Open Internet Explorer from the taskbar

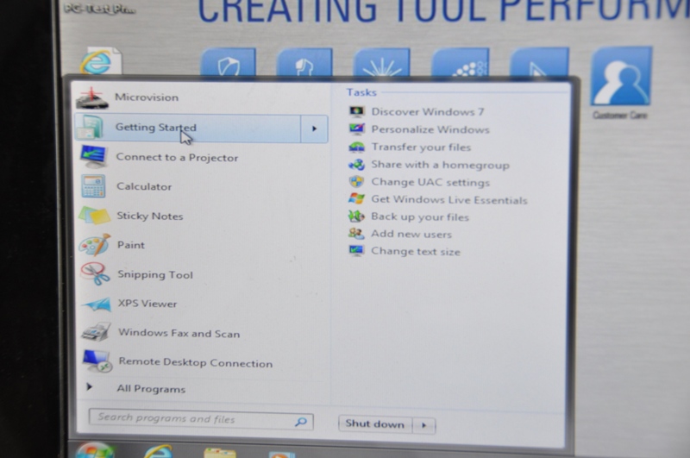[159, 451]
